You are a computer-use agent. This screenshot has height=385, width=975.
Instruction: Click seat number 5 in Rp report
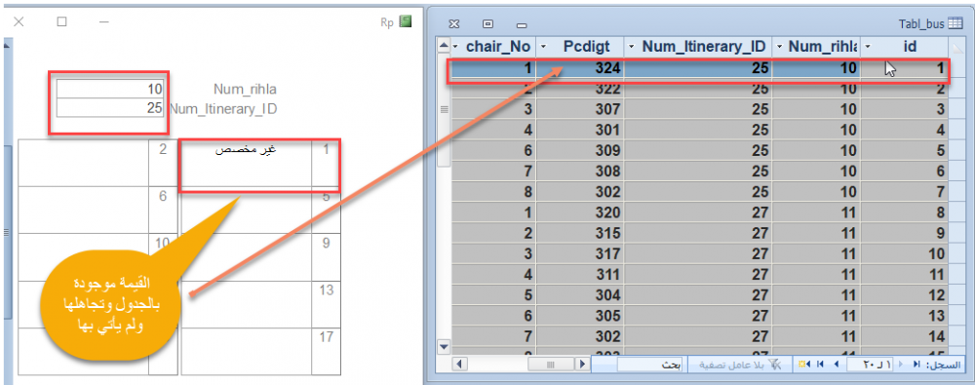pyautogui.click(x=326, y=196)
